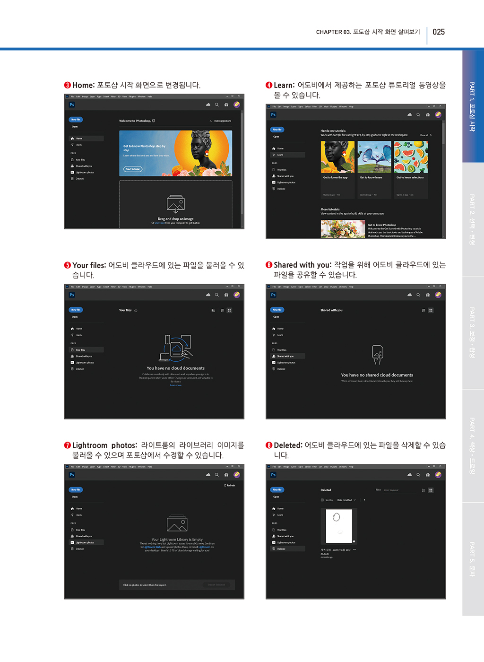
Task: Open the Filter menu in the Your files screenshot
Action: 113,287
